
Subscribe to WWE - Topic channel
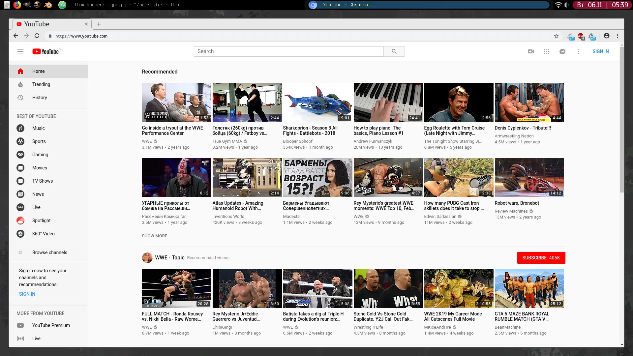(541, 258)
